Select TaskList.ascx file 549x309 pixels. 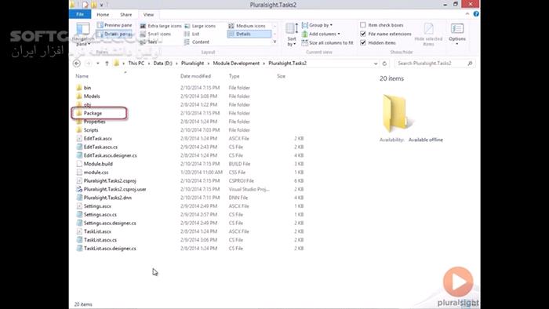(x=97, y=231)
